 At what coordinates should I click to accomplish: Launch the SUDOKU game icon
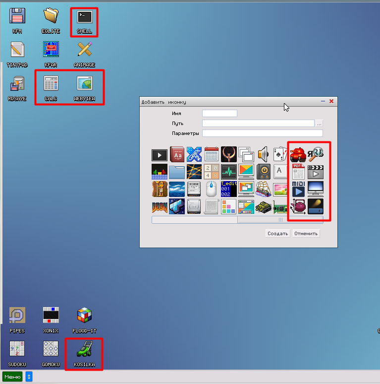click(17, 354)
